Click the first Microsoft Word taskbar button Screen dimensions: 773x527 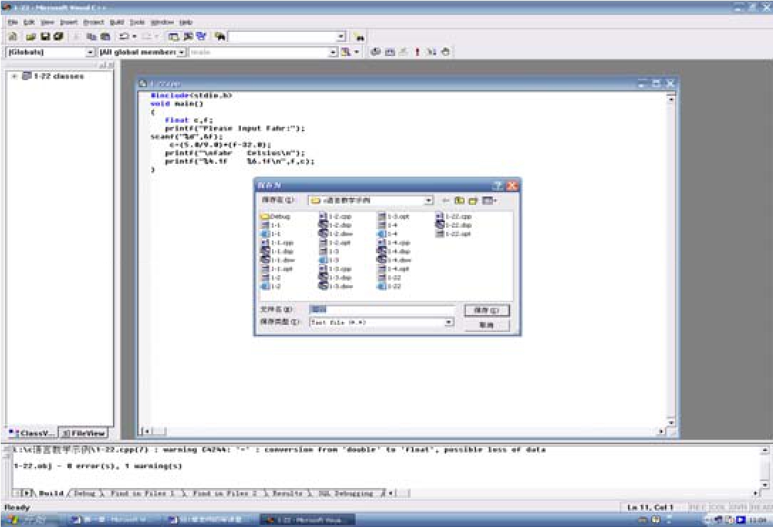tap(114, 520)
